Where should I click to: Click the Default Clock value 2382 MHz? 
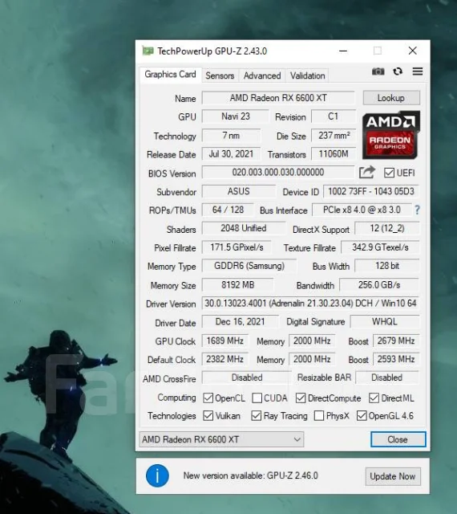pos(225,359)
